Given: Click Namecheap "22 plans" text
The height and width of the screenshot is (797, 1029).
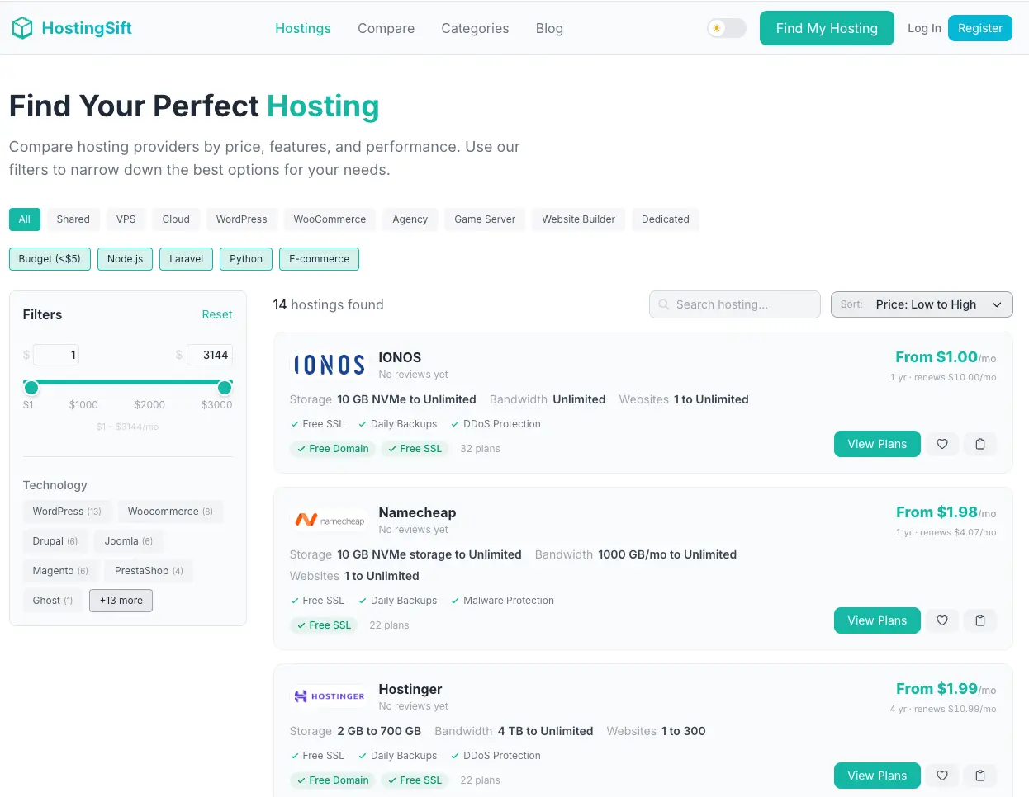Looking at the screenshot, I should [x=389, y=625].
